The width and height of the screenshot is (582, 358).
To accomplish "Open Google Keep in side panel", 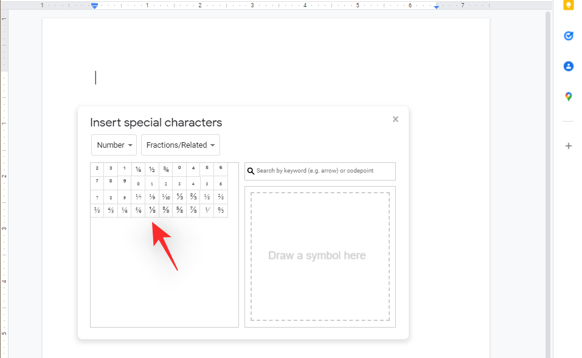I will click(569, 5).
